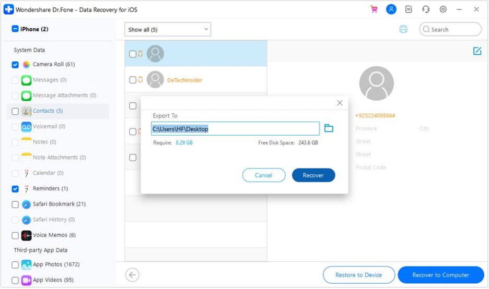Viewport: 489px width, 289px height.
Task: Click Restore to Device button
Action: pyautogui.click(x=358, y=275)
